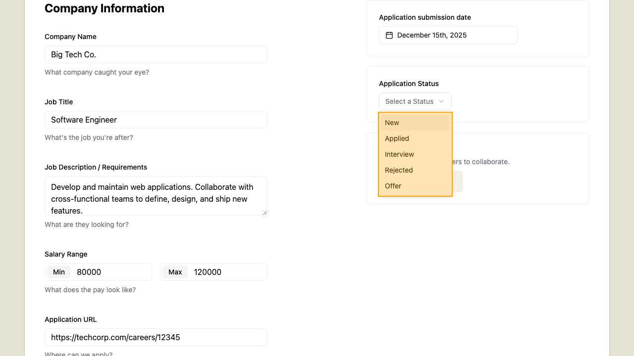This screenshot has height=356, width=634.
Task: Pick Interview as the application status
Action: click(415, 154)
